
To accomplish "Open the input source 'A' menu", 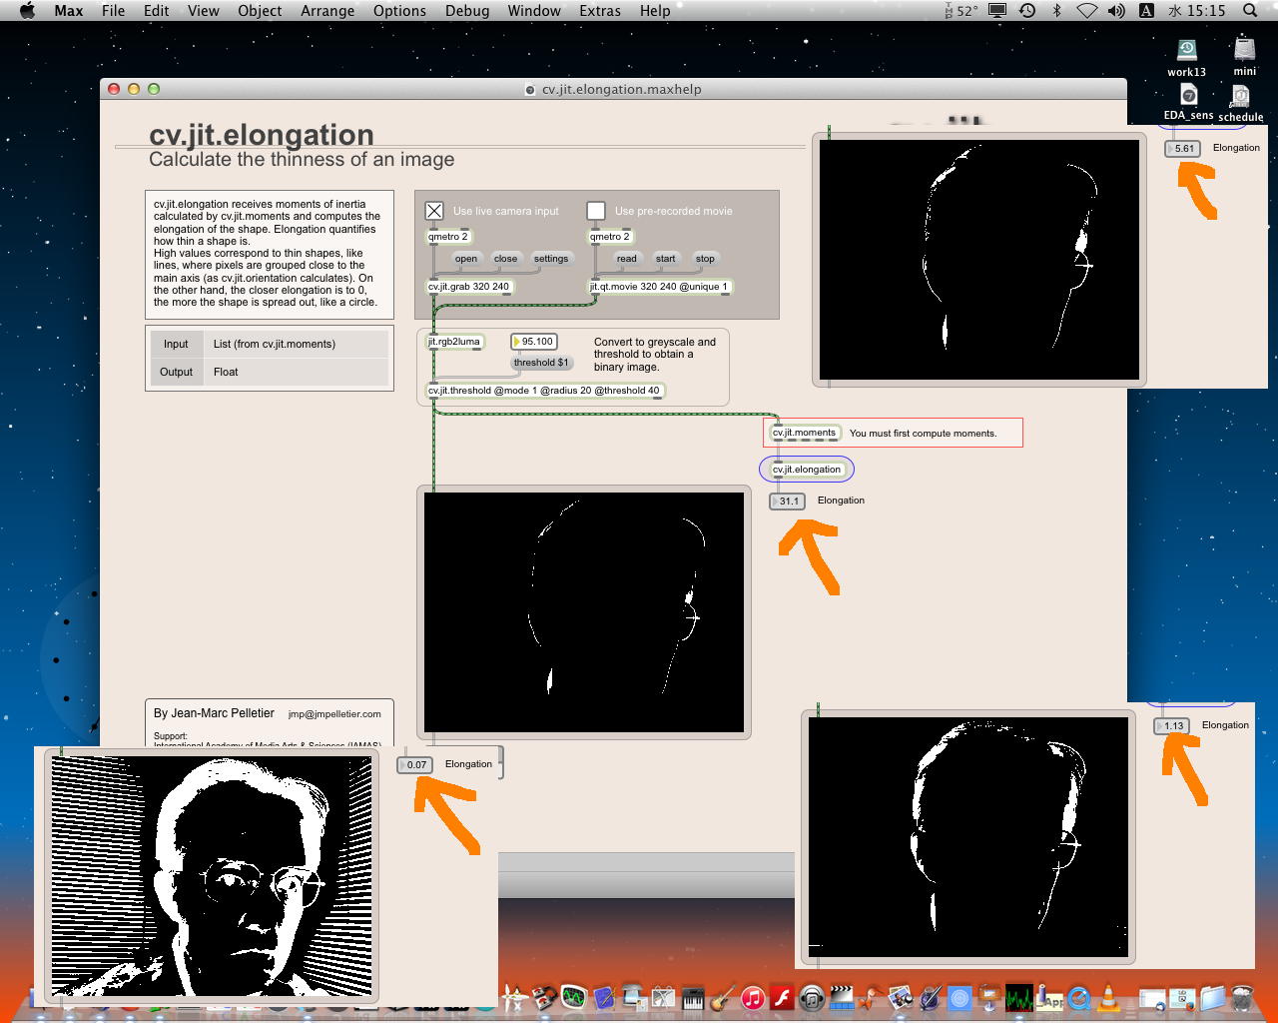I will pos(1146,11).
